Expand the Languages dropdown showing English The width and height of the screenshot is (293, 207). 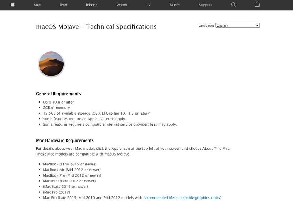[x=238, y=25]
